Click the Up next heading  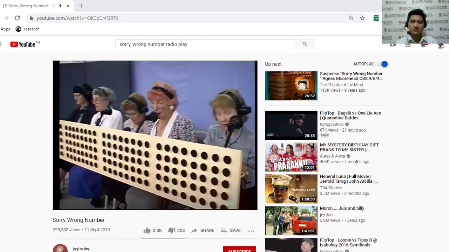273,64
